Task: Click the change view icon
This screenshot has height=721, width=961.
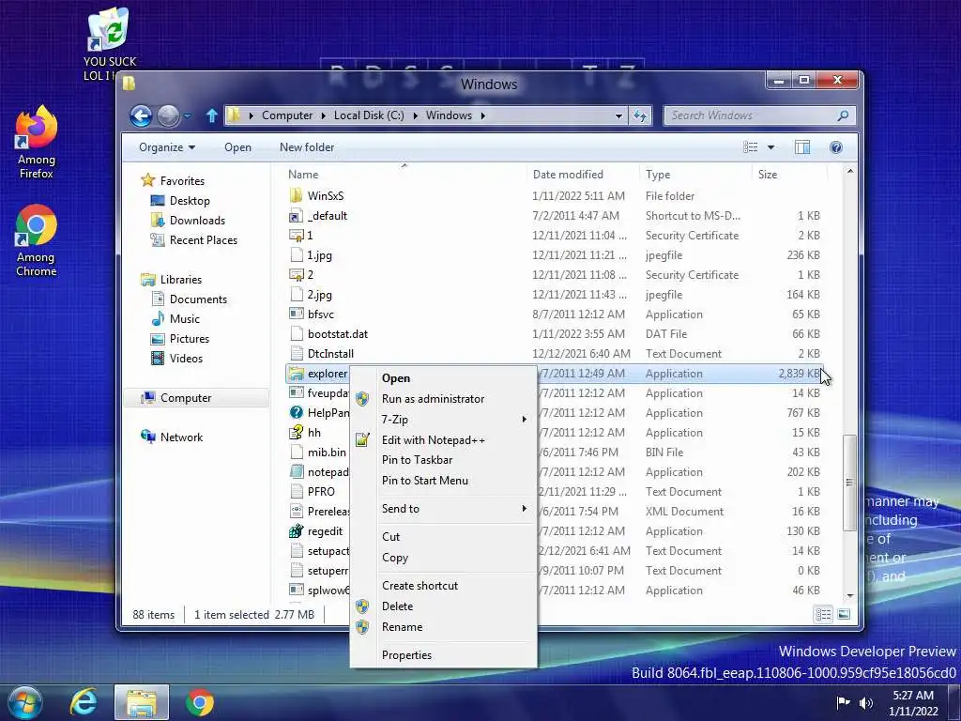Action: (x=750, y=147)
